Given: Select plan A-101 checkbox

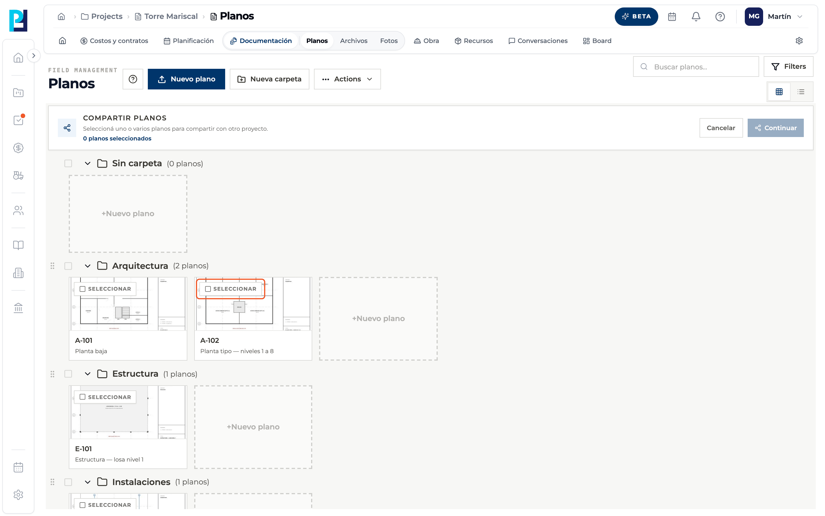Looking at the screenshot, I should point(82,289).
